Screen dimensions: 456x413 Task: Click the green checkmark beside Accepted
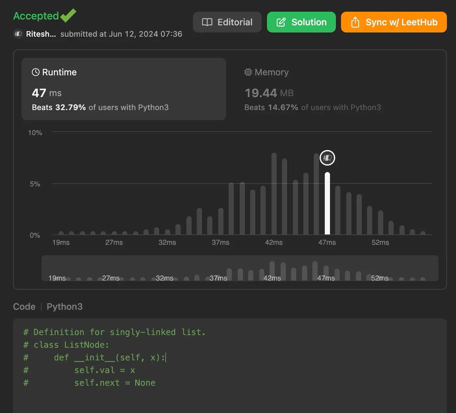68,15
